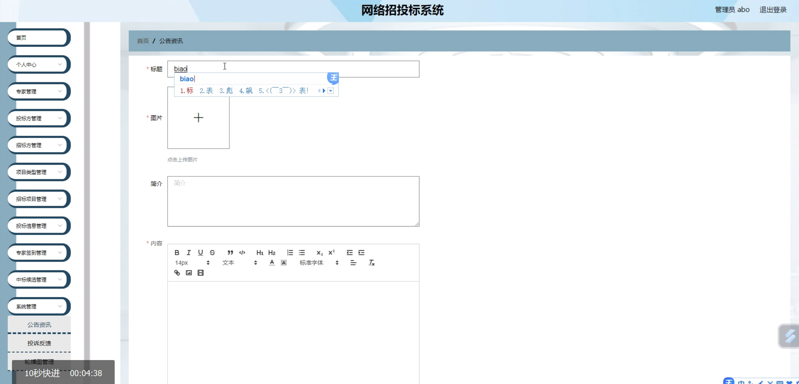Toggle bold formatting in editor toolbar
This screenshot has height=384, width=799.
[x=177, y=252]
